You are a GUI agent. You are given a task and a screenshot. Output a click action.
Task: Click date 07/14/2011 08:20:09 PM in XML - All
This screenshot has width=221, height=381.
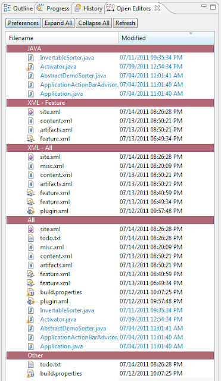tap(151, 166)
